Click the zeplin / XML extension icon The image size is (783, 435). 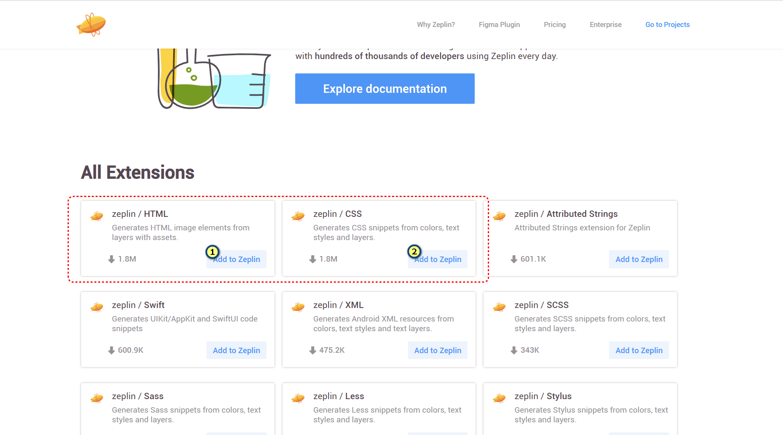(298, 307)
